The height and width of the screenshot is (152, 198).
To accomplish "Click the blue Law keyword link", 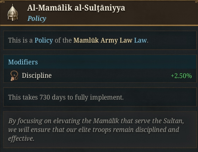I will pyautogui.click(x=140, y=40).
